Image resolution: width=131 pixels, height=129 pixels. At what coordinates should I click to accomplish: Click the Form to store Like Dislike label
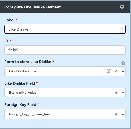click(28, 62)
